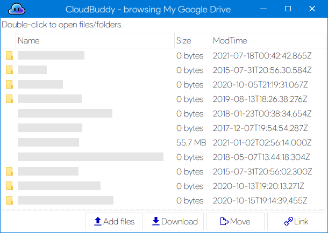
Task: Click the CloudBuddy cloud logo icon
Action: coord(17,9)
